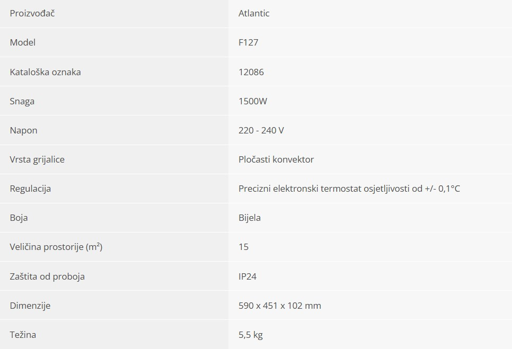Image resolution: width=512 pixels, height=349 pixels.
Task: Select the "IP24" protection rating value
Action: coord(248,276)
